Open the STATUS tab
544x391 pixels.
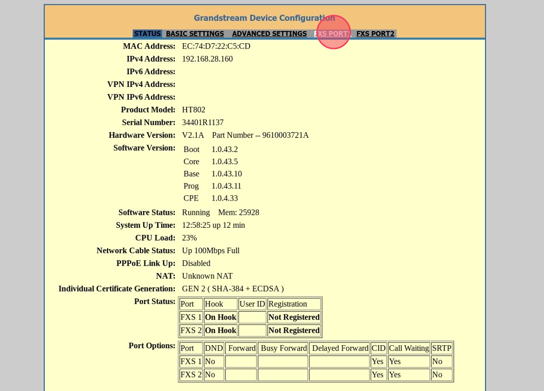(x=148, y=34)
